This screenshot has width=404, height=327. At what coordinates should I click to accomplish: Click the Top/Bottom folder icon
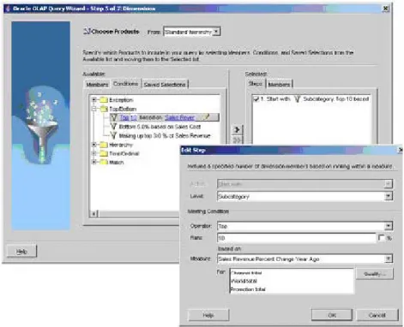(104, 109)
